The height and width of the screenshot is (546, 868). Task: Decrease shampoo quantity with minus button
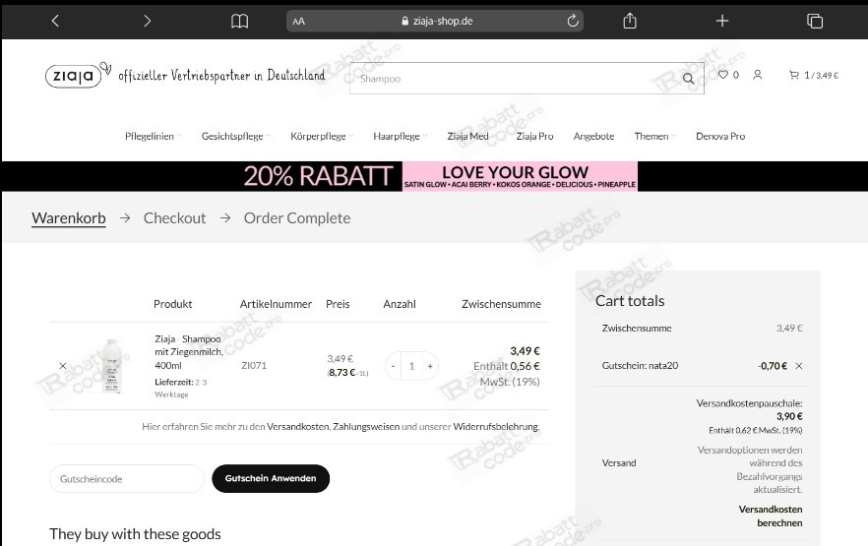click(393, 366)
